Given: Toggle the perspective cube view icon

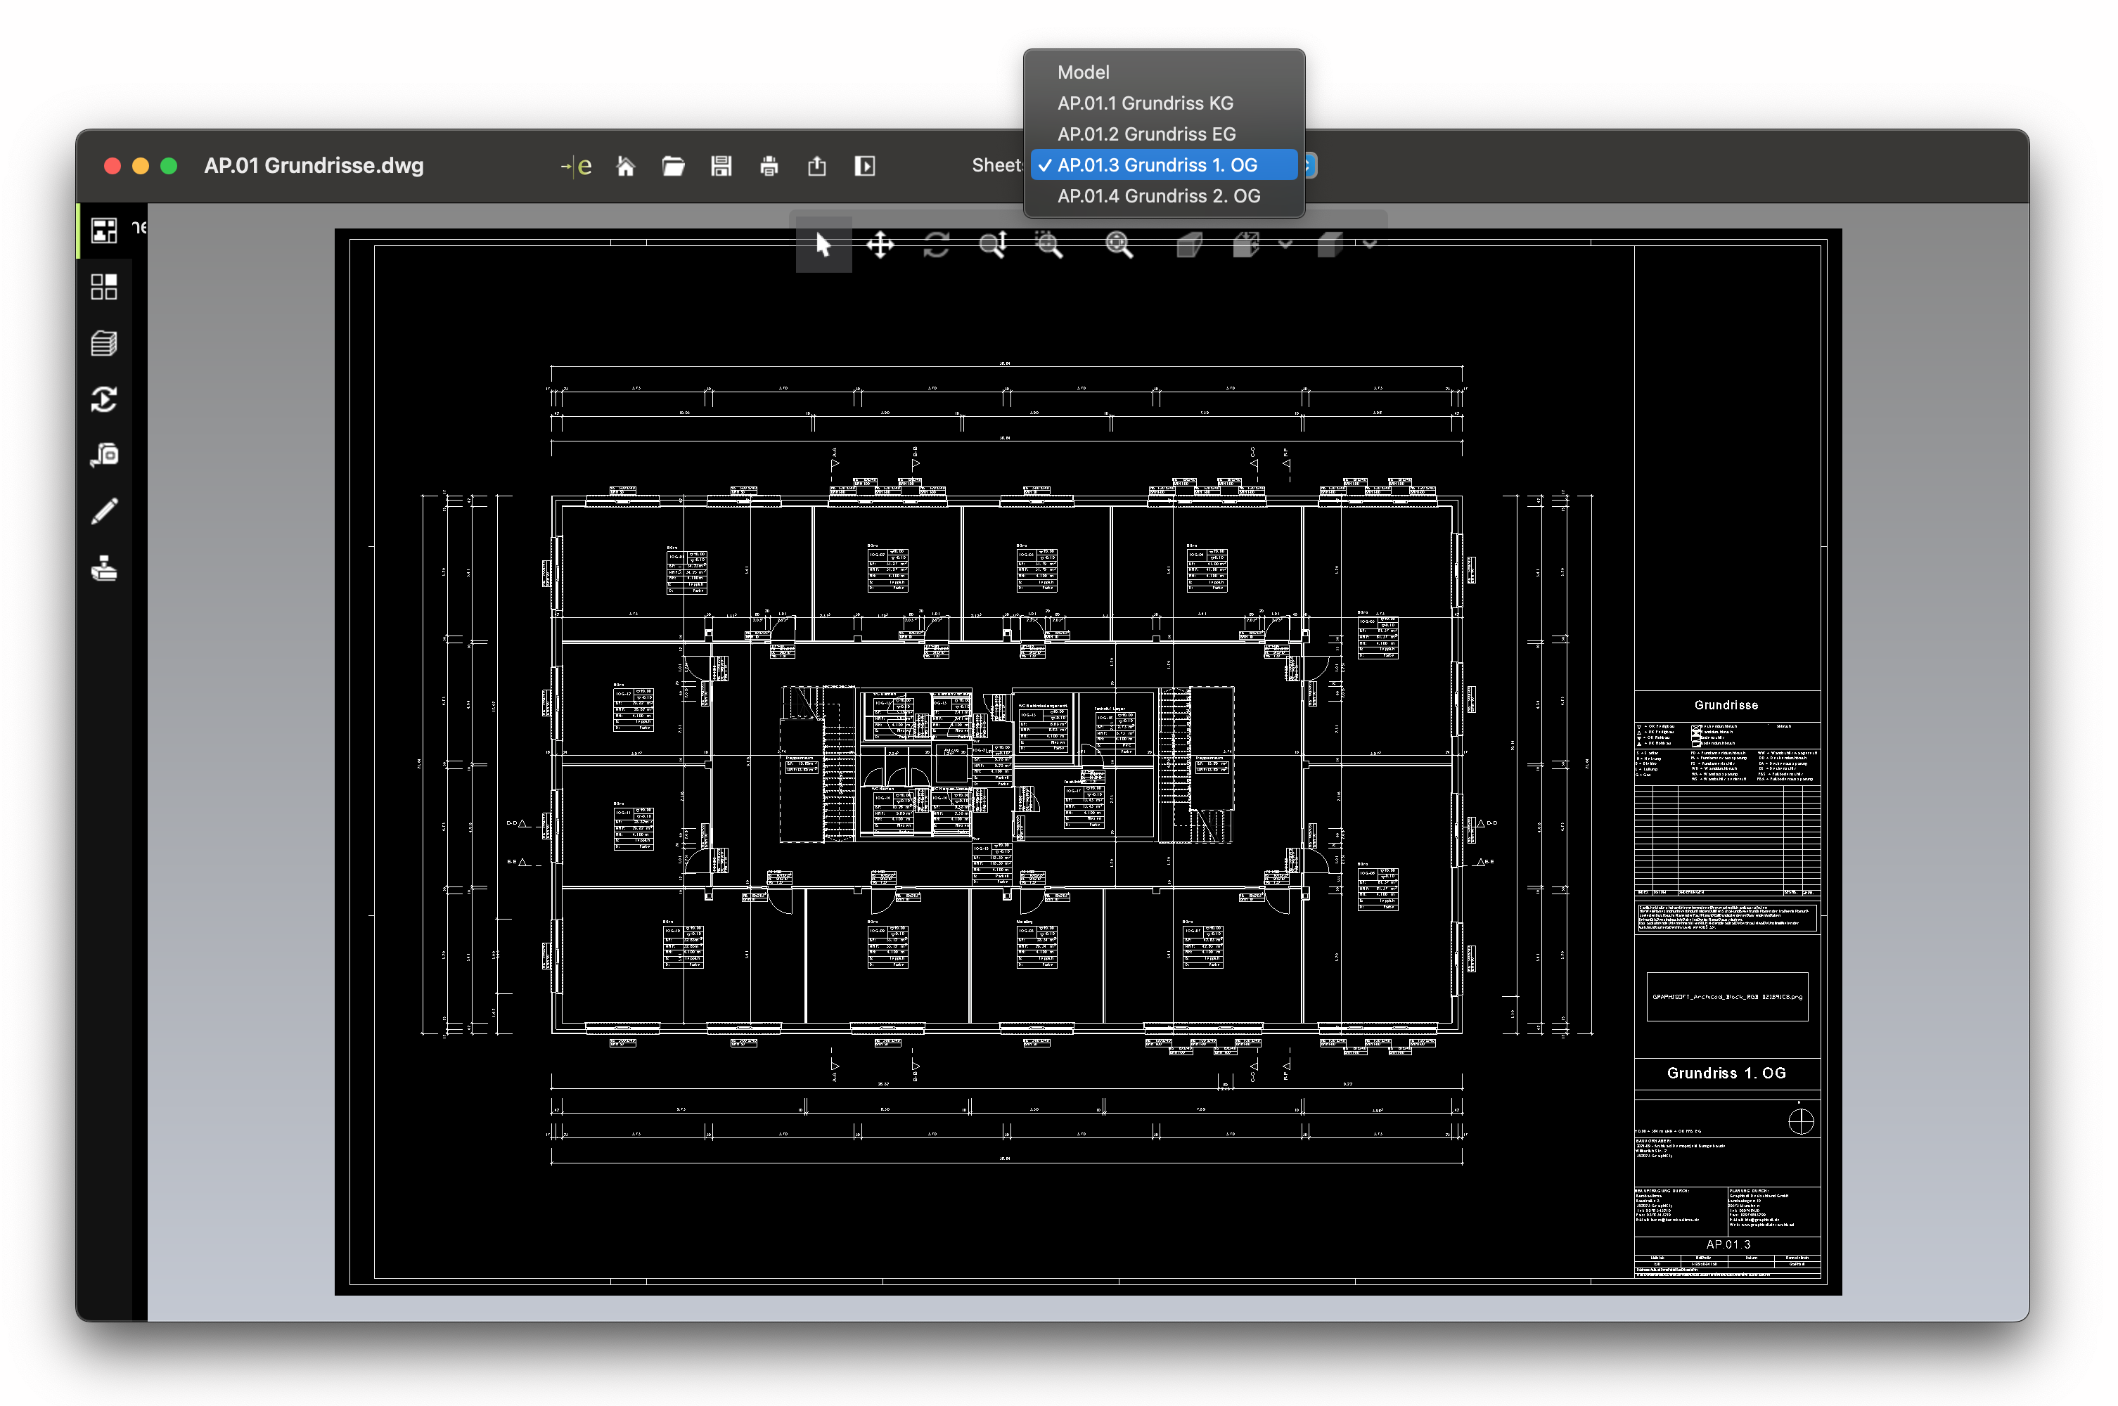Looking at the screenshot, I should (x=1189, y=244).
